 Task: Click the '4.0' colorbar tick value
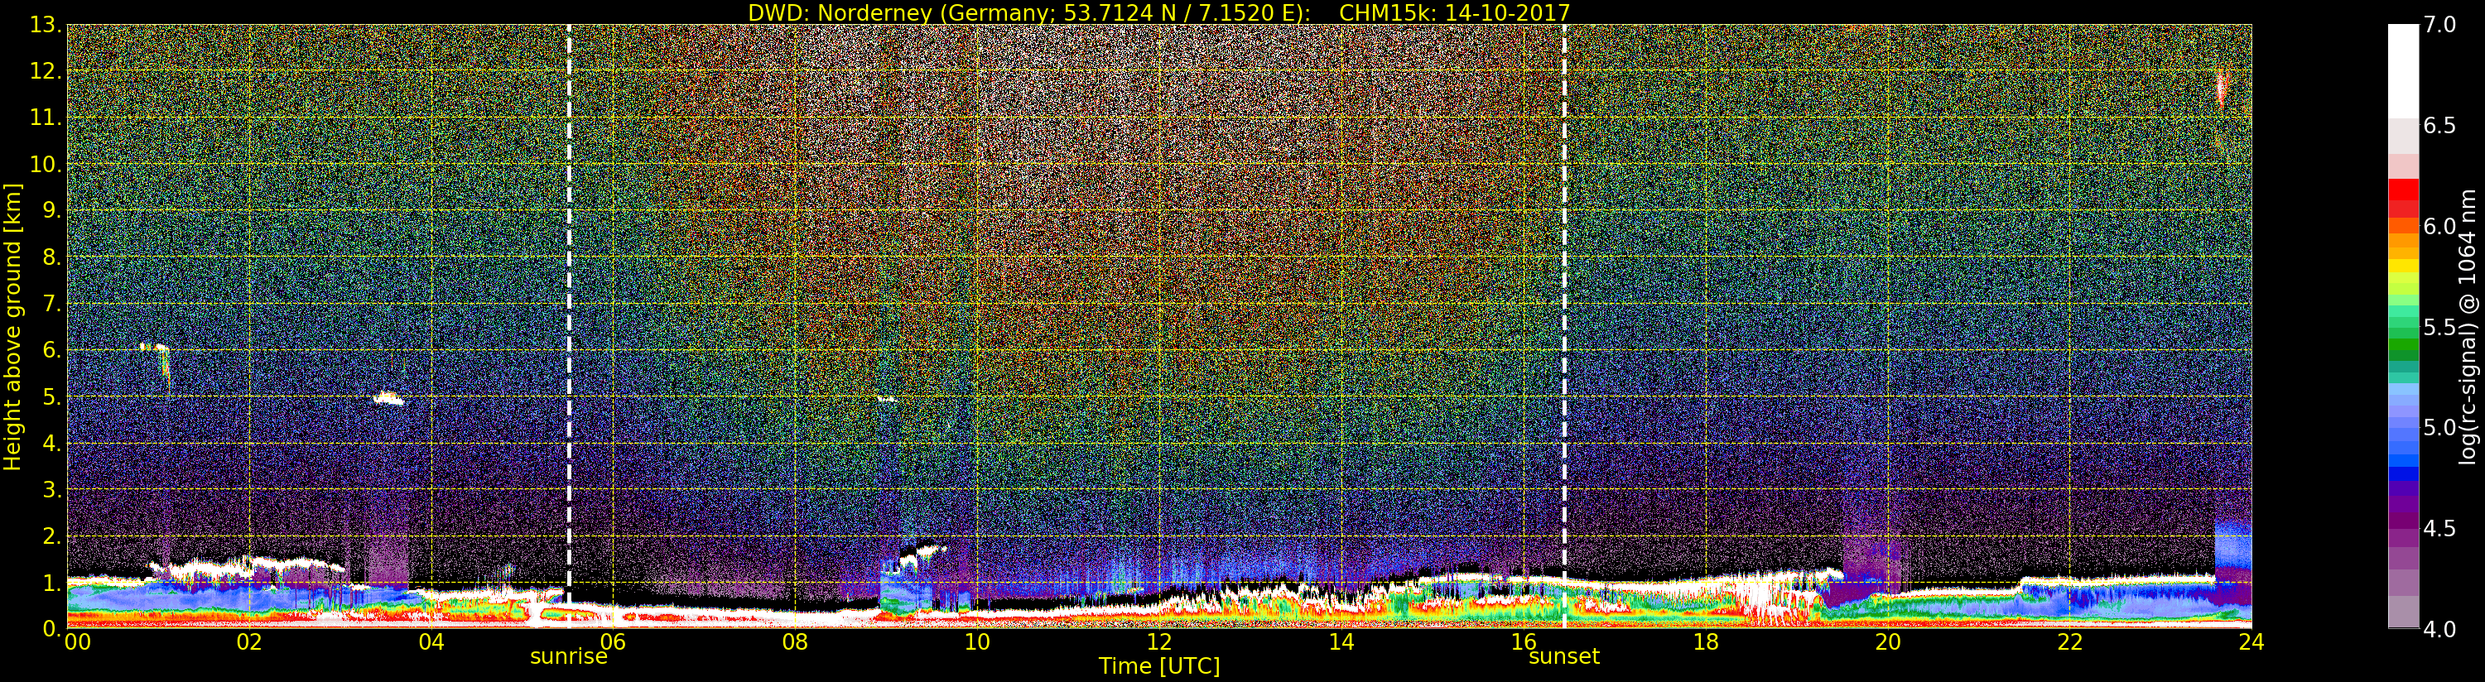[2439, 629]
